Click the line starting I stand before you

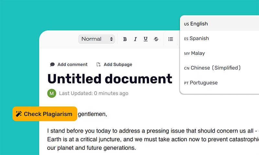(152, 131)
